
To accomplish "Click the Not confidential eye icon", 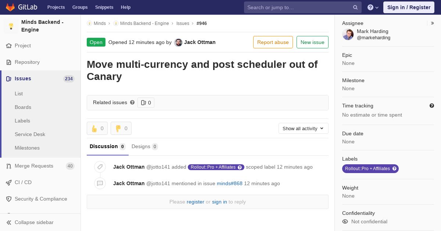I will pos(345,221).
